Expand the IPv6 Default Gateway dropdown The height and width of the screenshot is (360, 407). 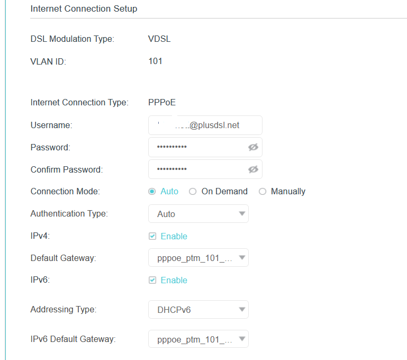[x=198, y=339]
